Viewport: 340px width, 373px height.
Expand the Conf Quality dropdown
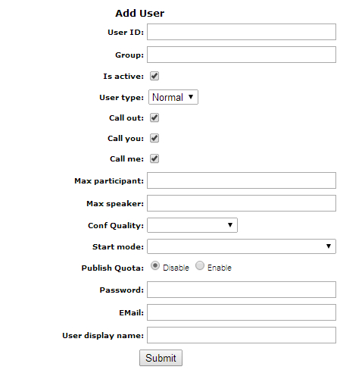pos(192,225)
